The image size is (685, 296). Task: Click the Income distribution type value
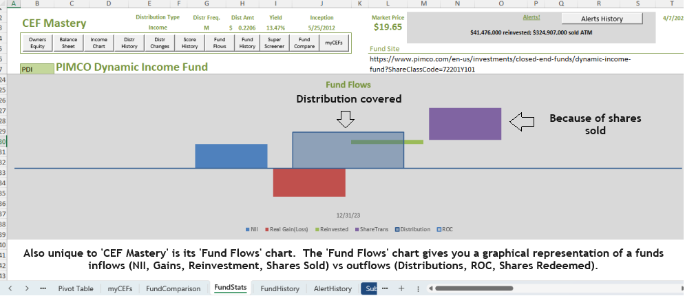tap(157, 28)
